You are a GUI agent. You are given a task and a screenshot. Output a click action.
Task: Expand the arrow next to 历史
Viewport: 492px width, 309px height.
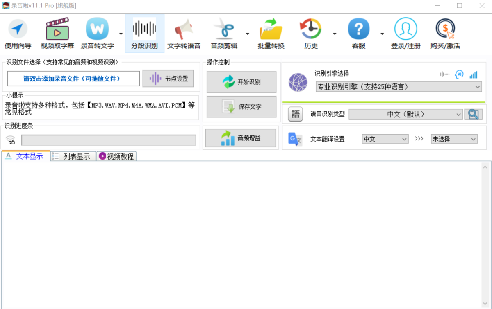pos(335,34)
